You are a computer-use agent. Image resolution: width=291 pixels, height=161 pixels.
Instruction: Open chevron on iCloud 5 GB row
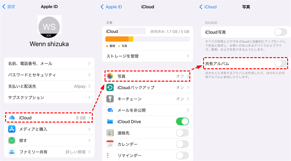tap(90, 117)
